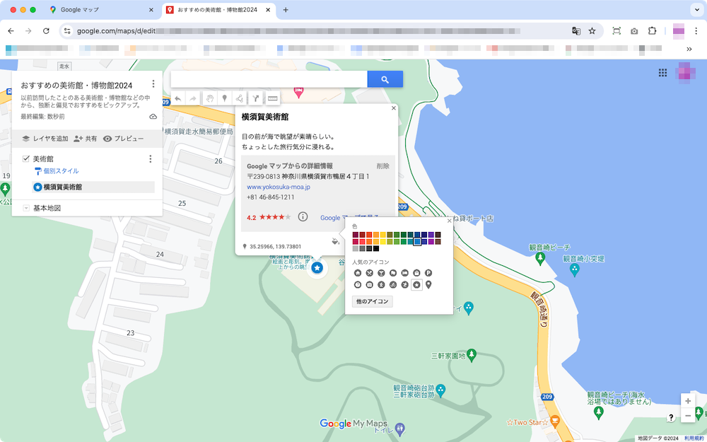The width and height of the screenshot is (707, 442).
Task: Choose the bicycle icon for marker
Action: click(x=393, y=284)
